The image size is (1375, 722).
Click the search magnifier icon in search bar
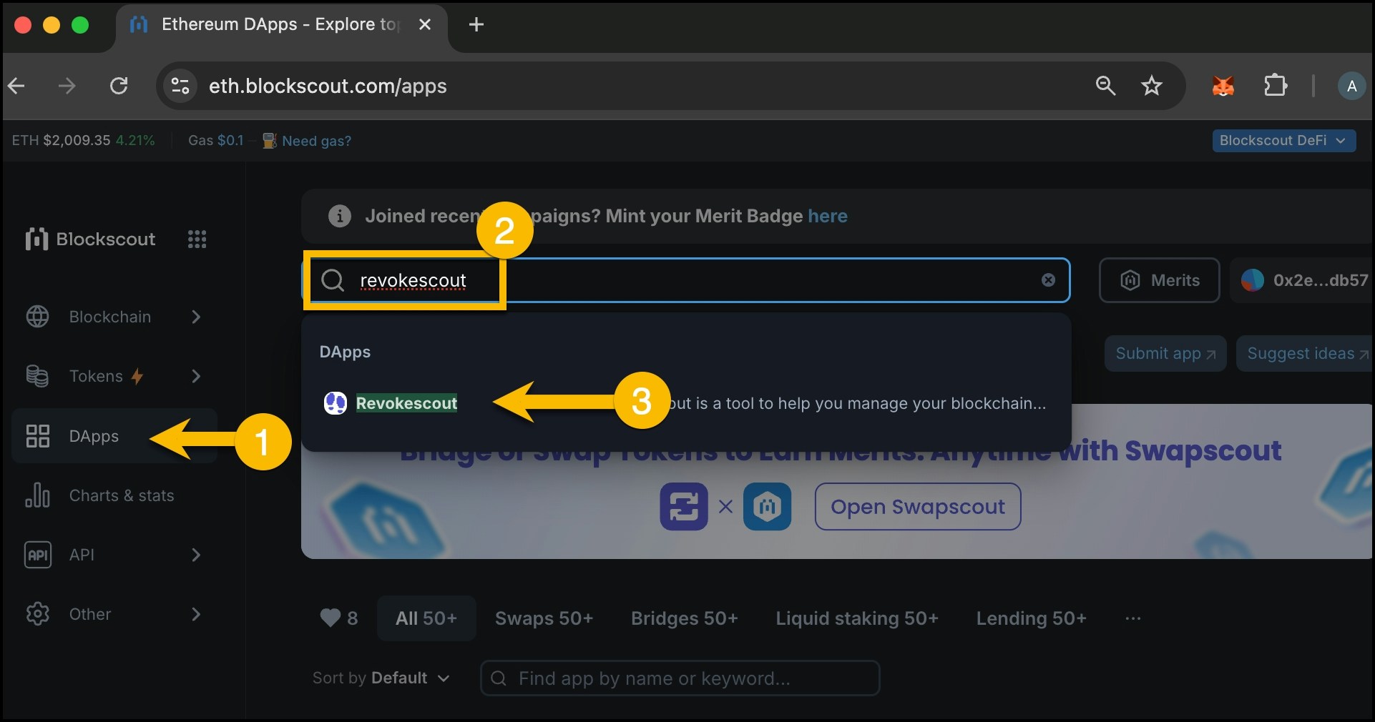click(x=333, y=280)
